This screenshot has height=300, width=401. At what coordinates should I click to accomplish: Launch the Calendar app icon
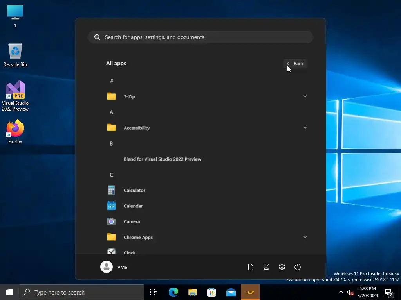tap(111, 206)
